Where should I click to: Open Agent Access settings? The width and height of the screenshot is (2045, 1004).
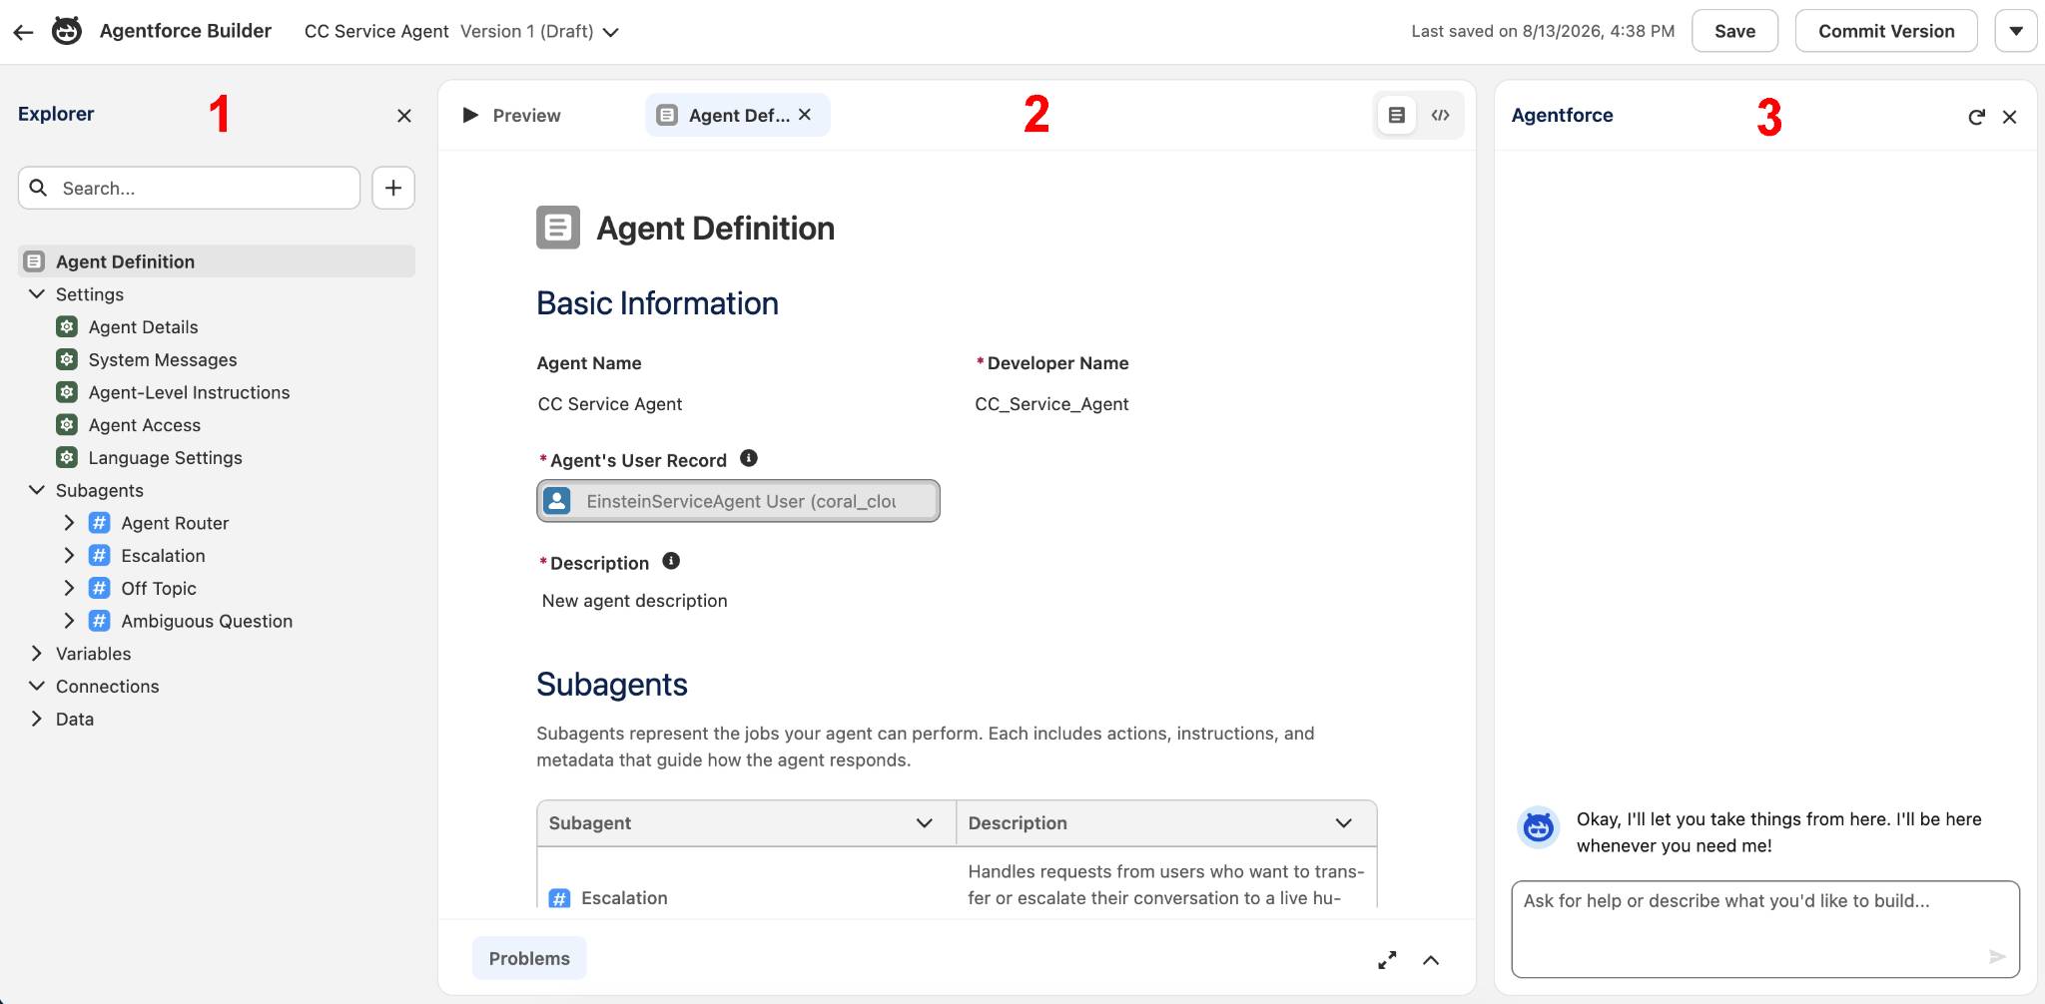pos(144,425)
